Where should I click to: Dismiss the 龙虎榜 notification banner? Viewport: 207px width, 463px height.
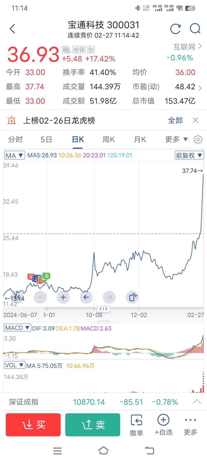[195, 120]
